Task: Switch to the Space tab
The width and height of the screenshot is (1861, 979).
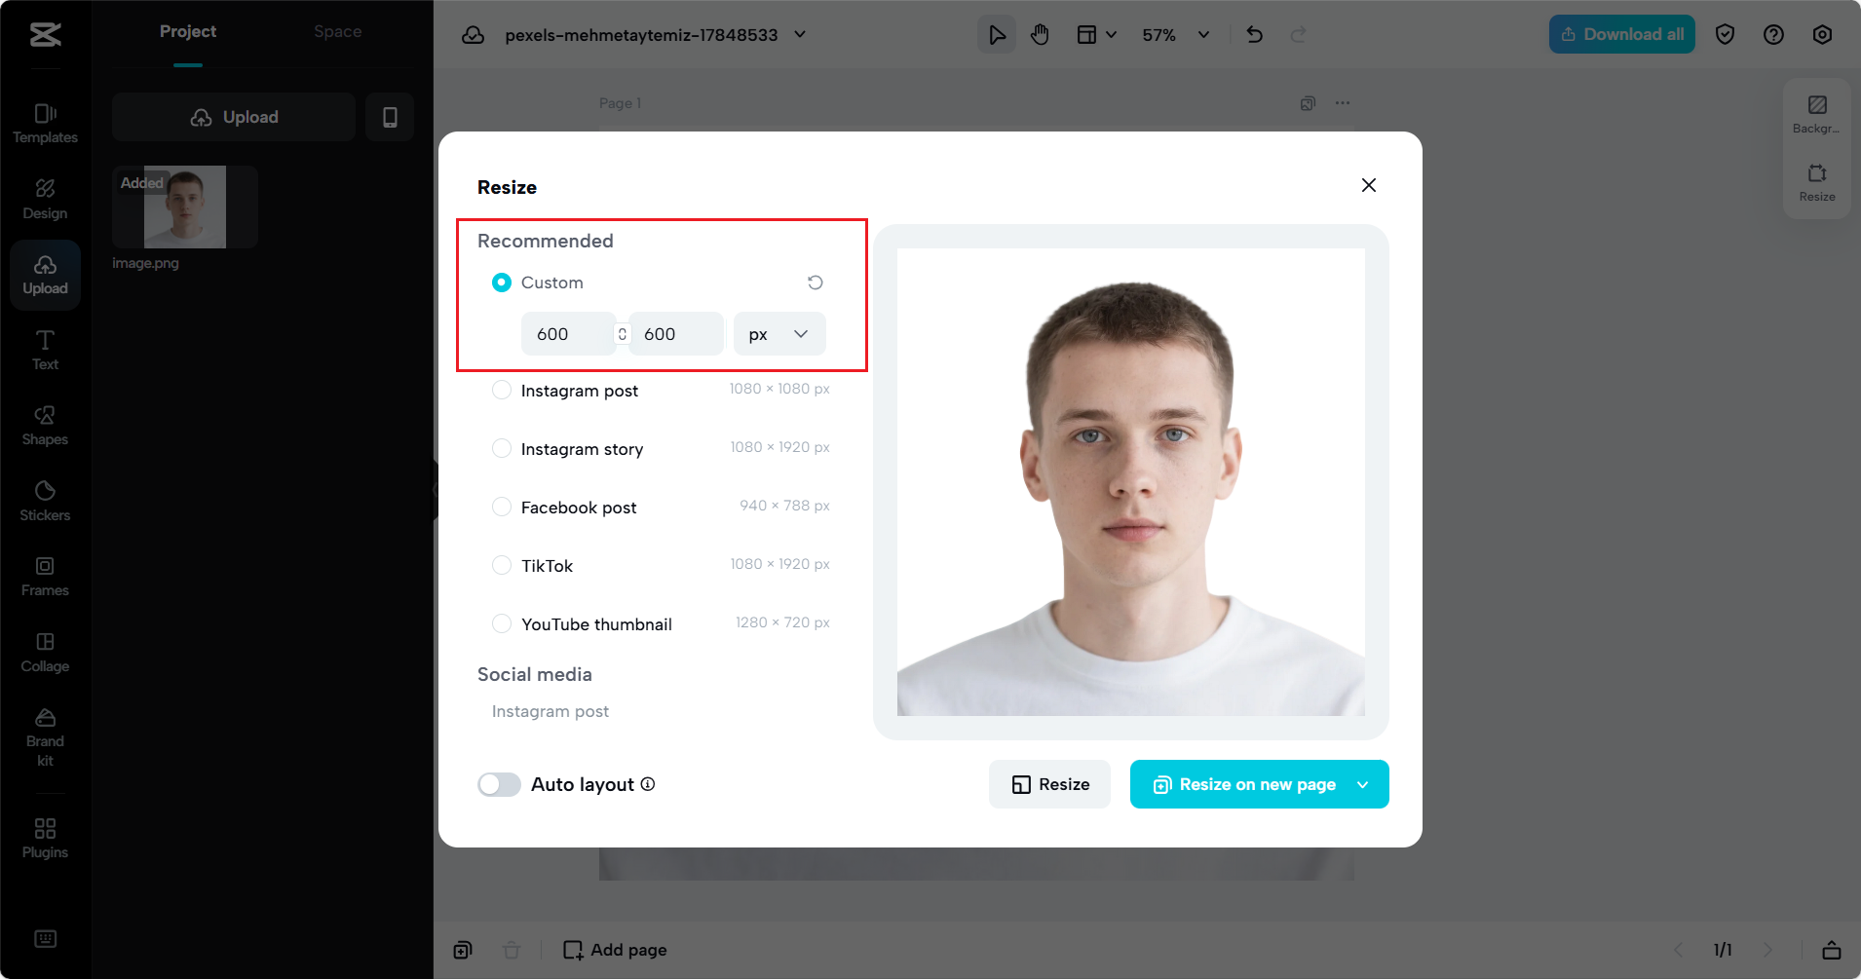Action: [337, 32]
